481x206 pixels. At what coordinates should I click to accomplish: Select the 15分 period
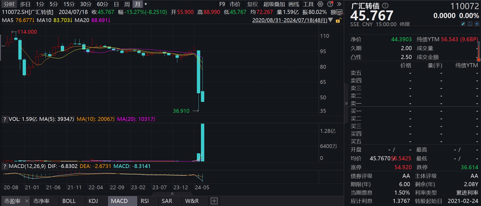(69, 4)
